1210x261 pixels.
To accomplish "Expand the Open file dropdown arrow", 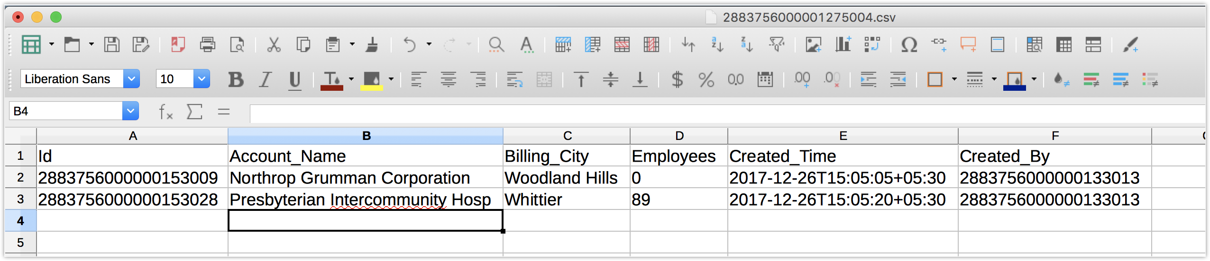I will pyautogui.click(x=92, y=44).
